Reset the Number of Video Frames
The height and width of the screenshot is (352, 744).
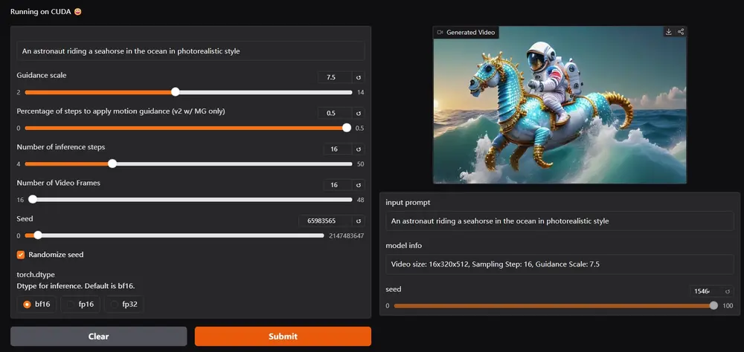pos(359,185)
